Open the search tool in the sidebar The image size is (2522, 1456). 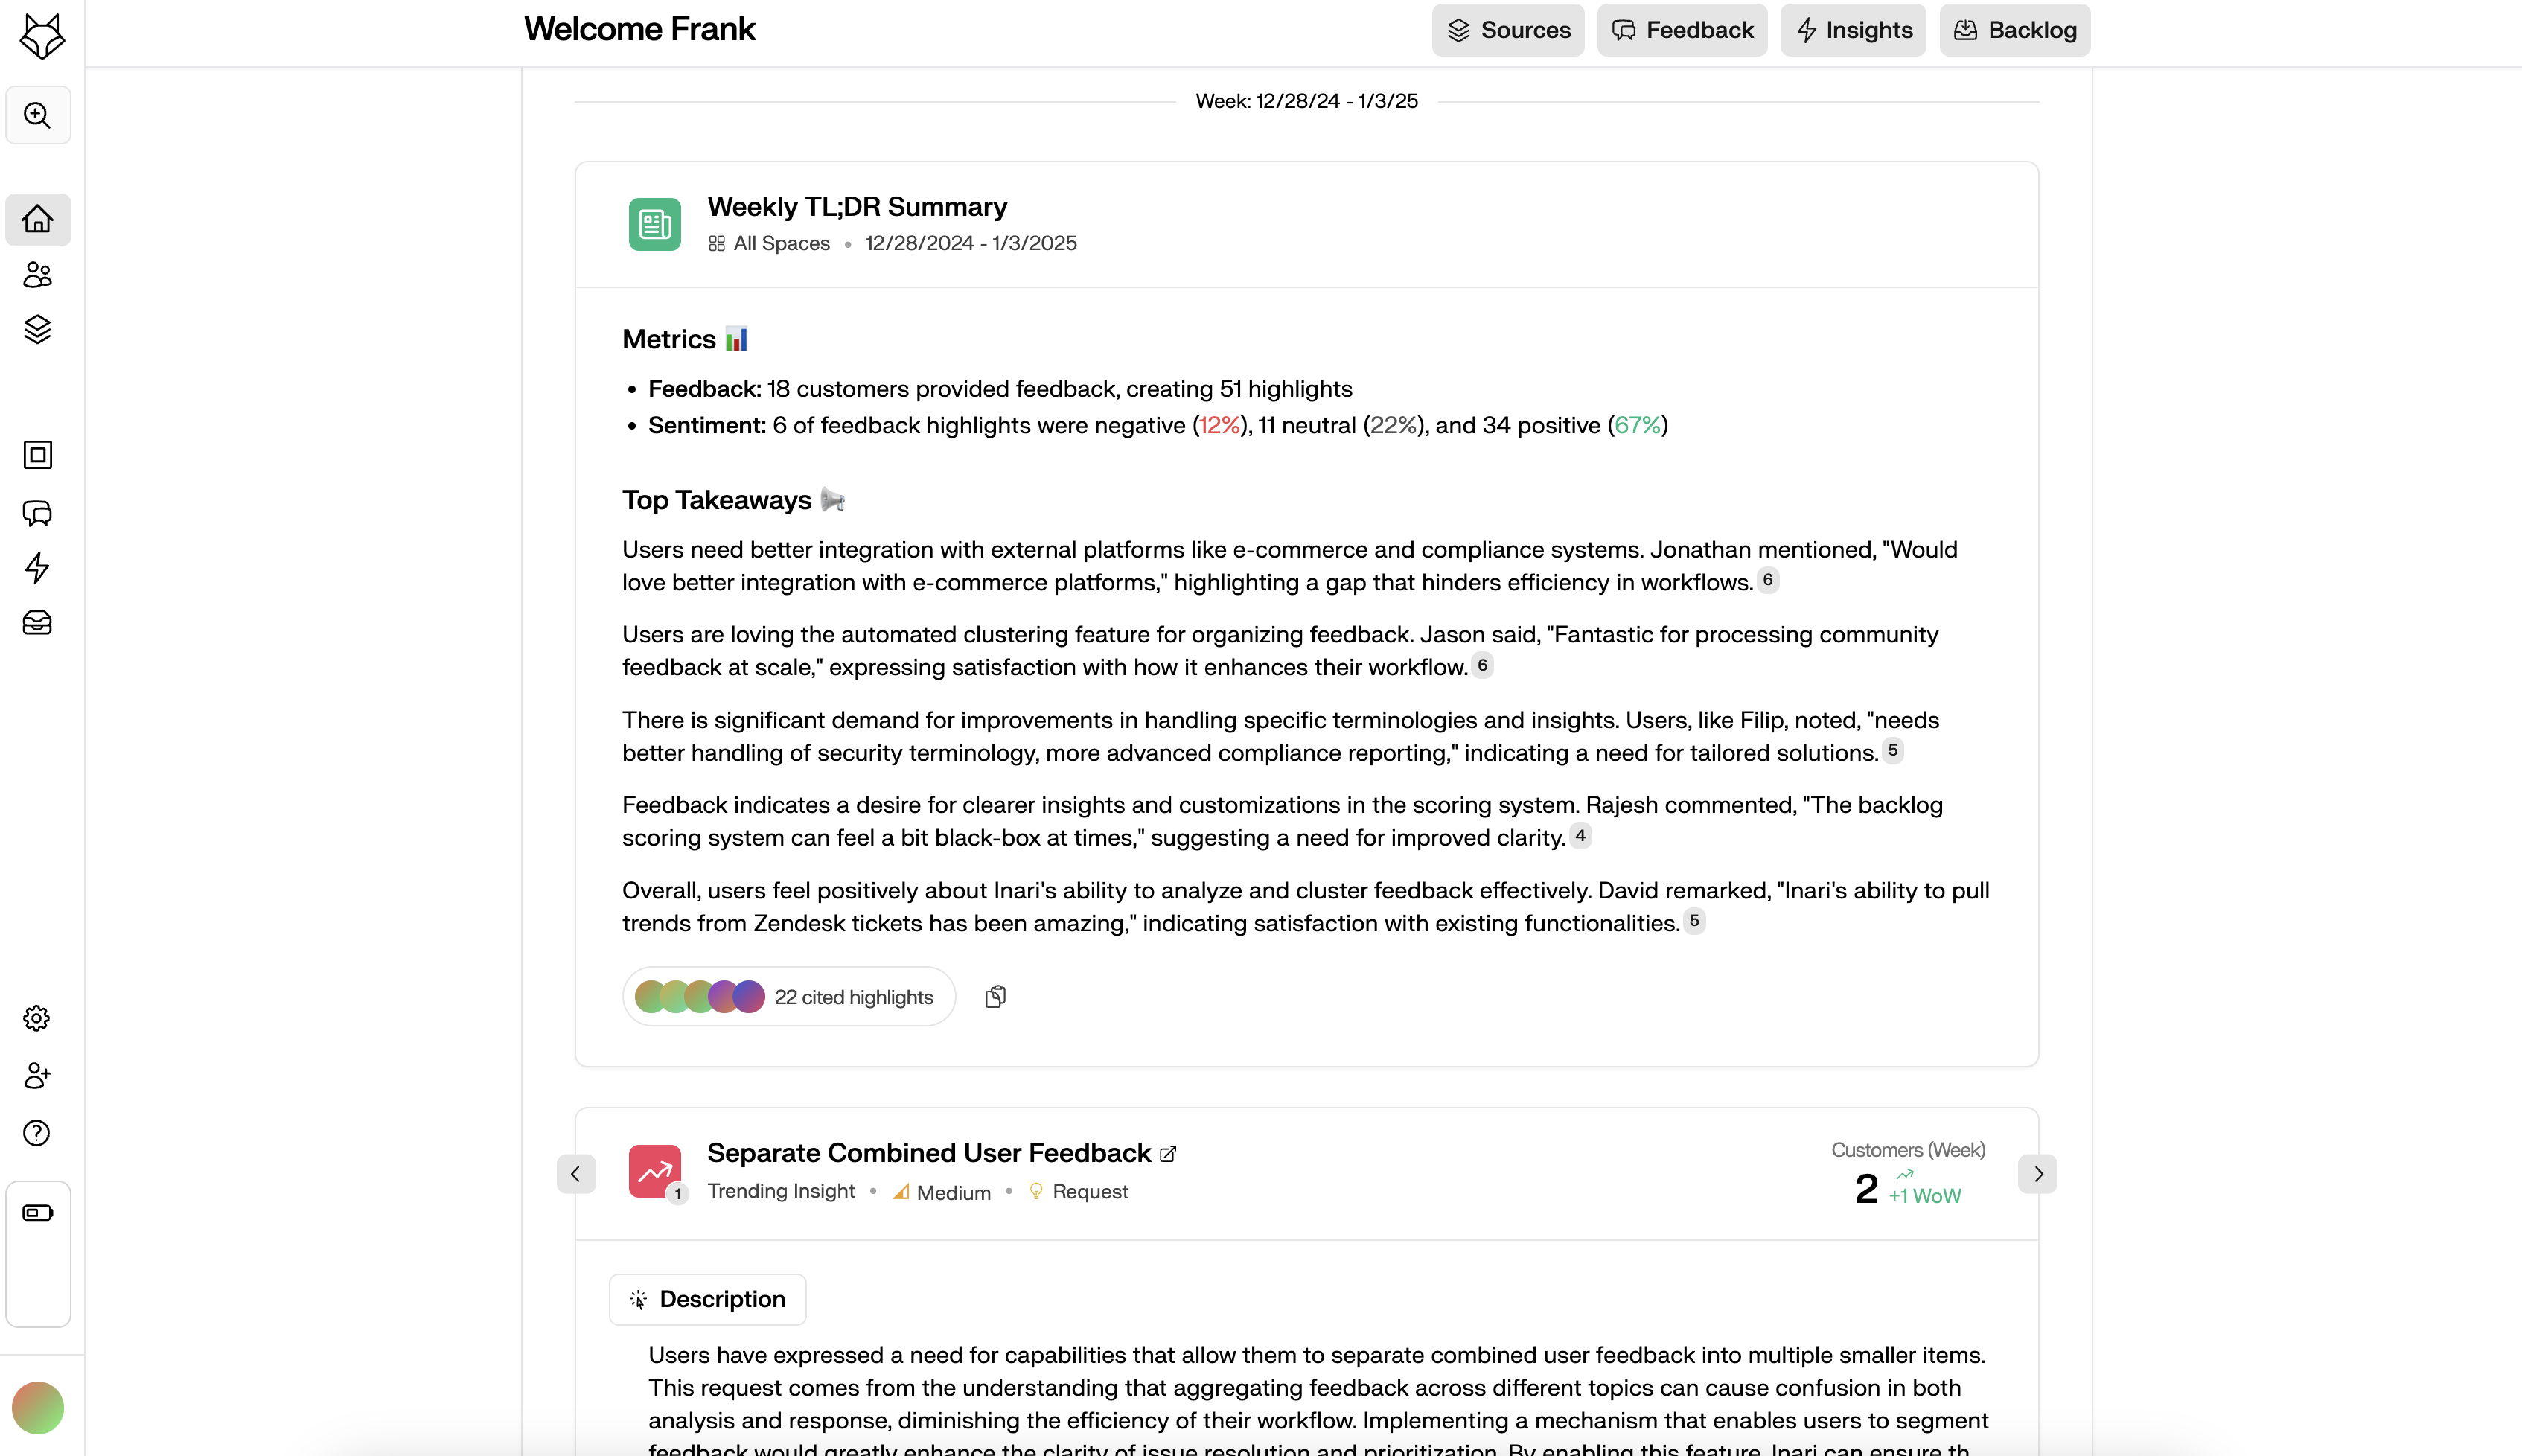(x=38, y=114)
